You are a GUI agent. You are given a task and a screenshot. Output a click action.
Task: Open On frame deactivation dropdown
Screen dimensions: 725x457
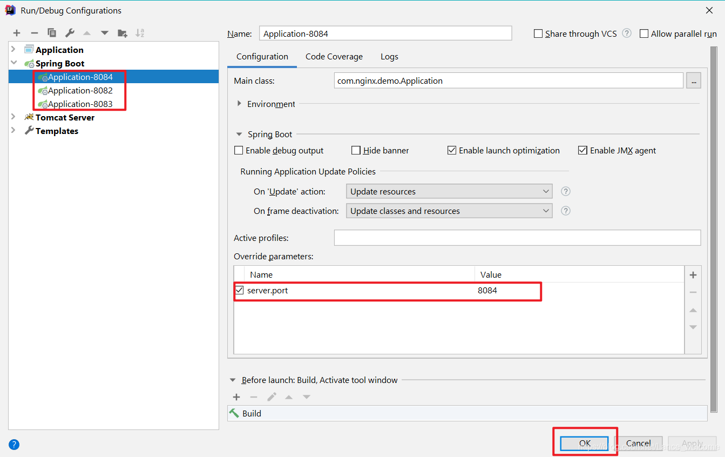(449, 211)
